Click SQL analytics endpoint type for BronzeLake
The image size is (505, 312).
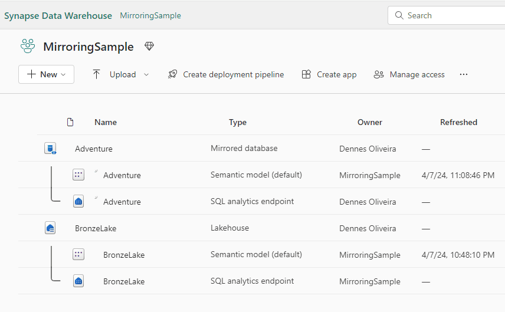pyautogui.click(x=252, y=281)
